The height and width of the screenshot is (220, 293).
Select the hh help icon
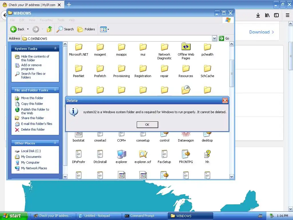207,154
